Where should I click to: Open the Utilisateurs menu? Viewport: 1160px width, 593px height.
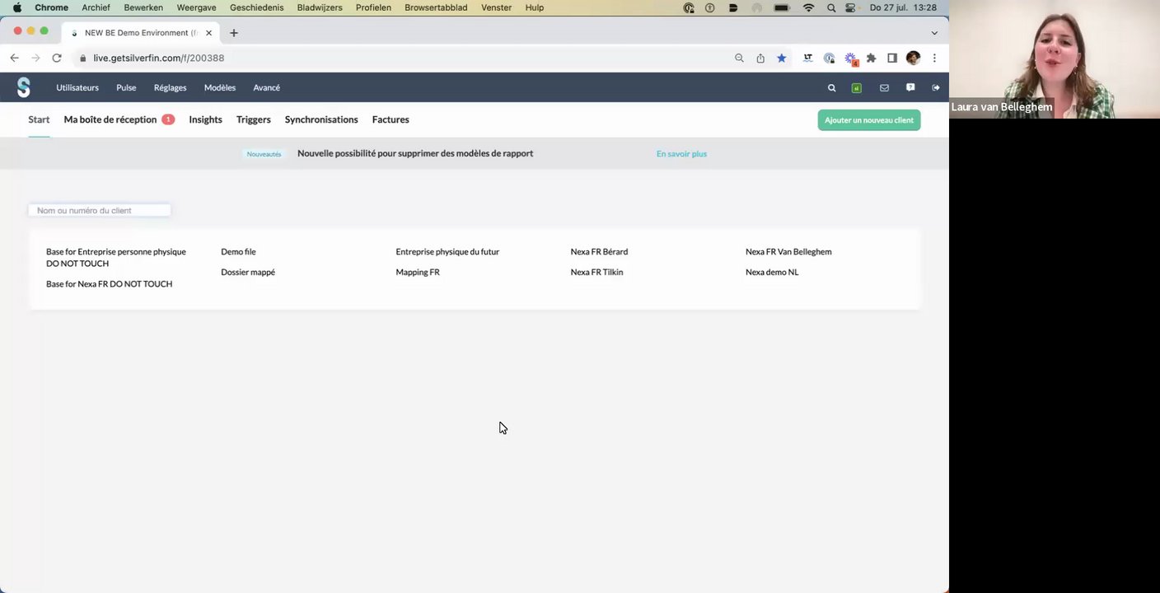(77, 87)
